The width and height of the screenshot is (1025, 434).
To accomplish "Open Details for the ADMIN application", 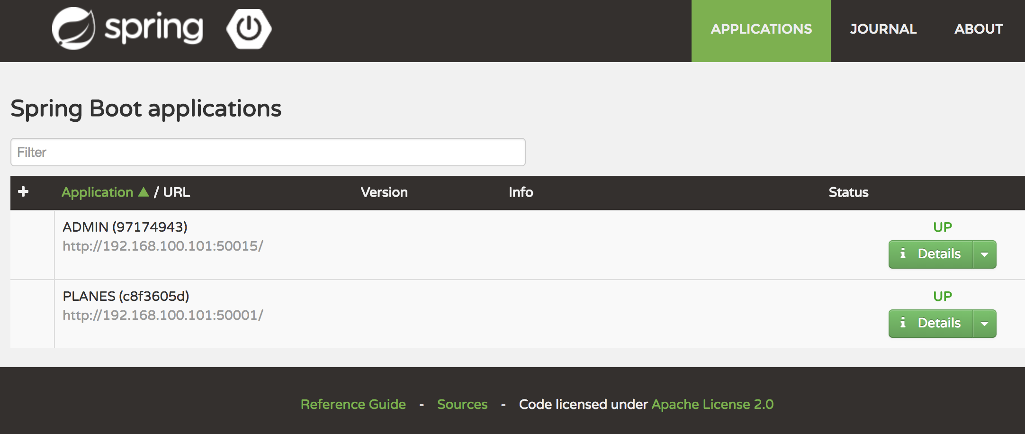I will click(931, 254).
